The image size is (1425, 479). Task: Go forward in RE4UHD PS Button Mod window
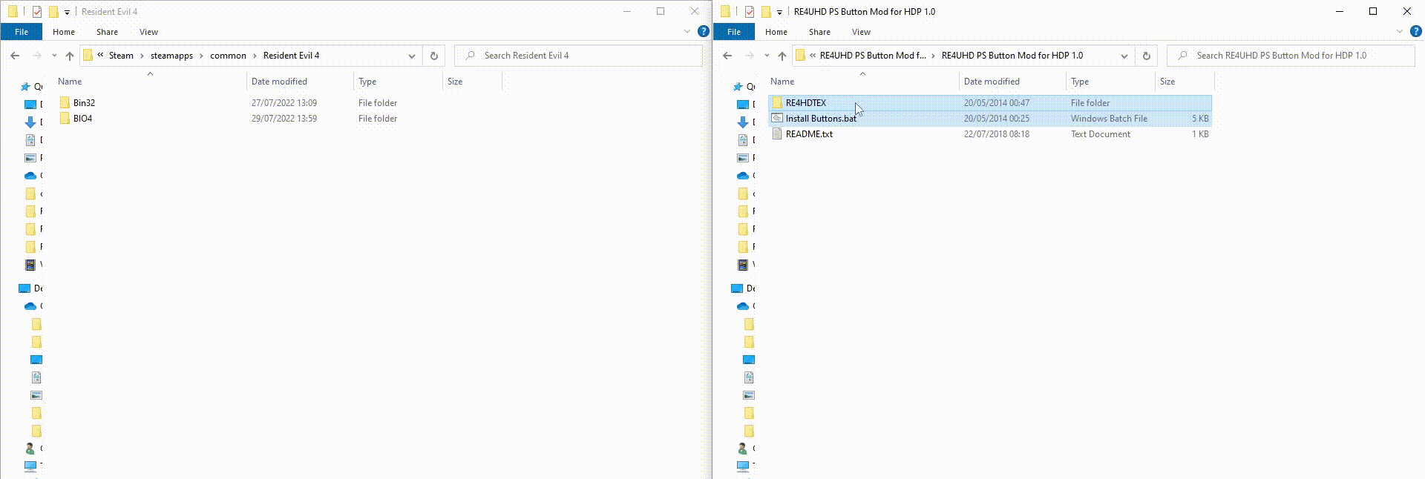pos(749,56)
